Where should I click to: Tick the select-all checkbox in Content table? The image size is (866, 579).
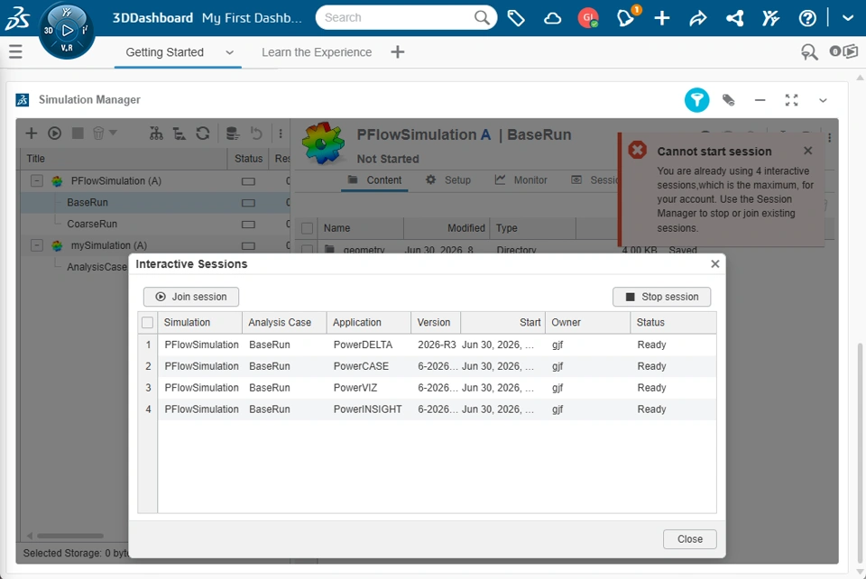click(x=308, y=228)
